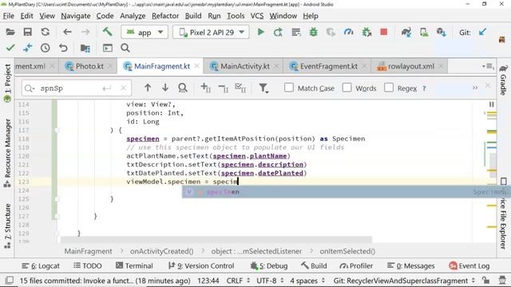This screenshot has width=511, height=287.
Task: Clear the search field text
Action: (124, 88)
